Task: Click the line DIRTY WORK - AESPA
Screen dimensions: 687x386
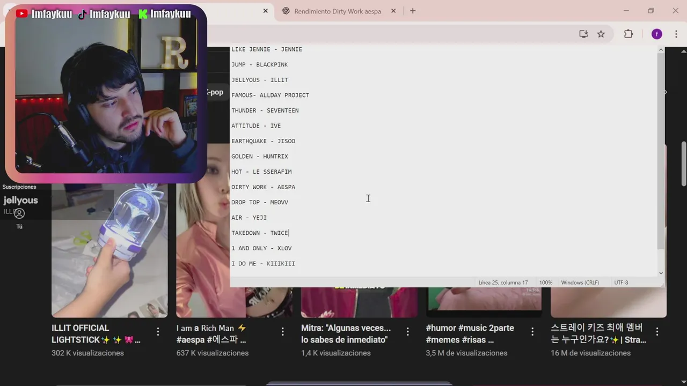Action: pyautogui.click(x=263, y=187)
